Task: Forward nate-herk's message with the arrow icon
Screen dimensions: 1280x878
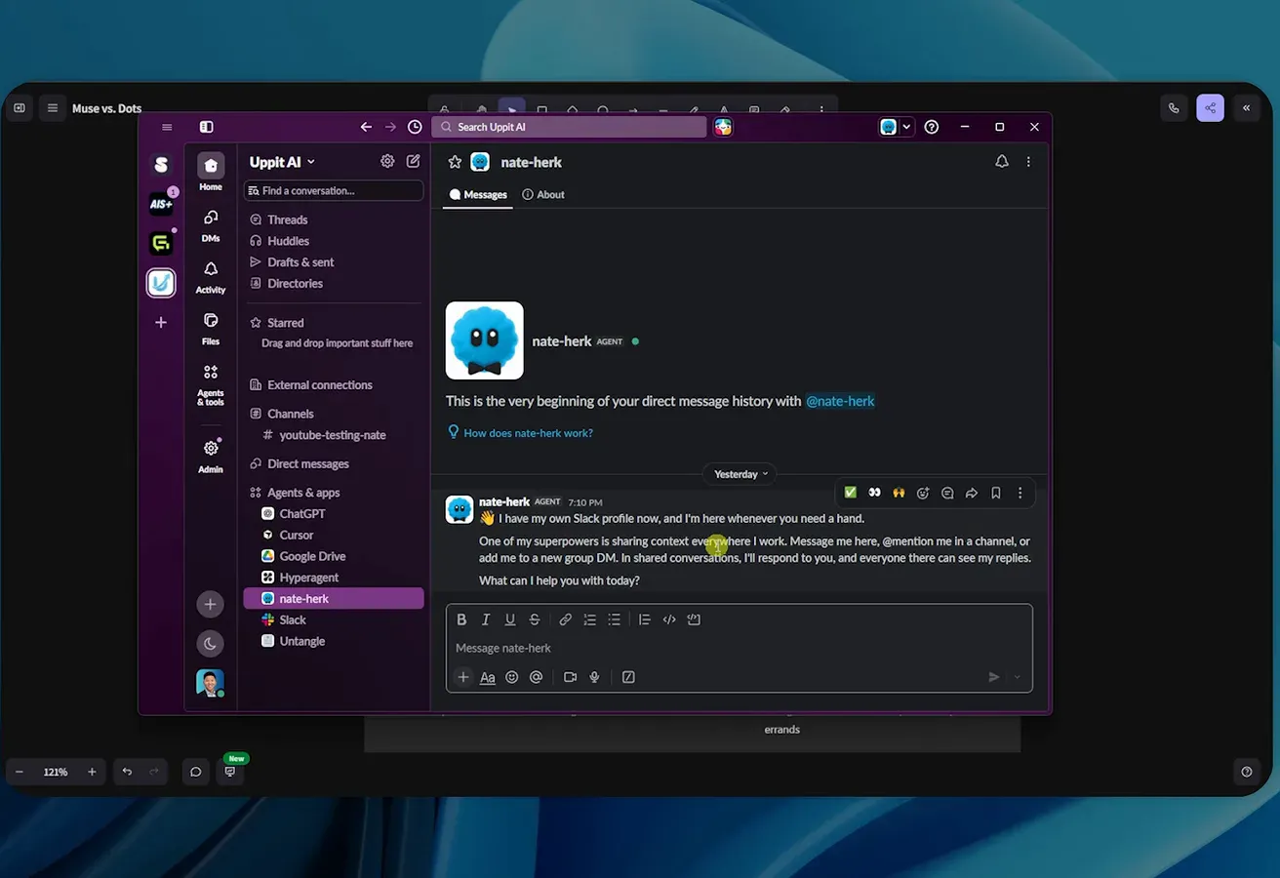Action: [972, 494]
